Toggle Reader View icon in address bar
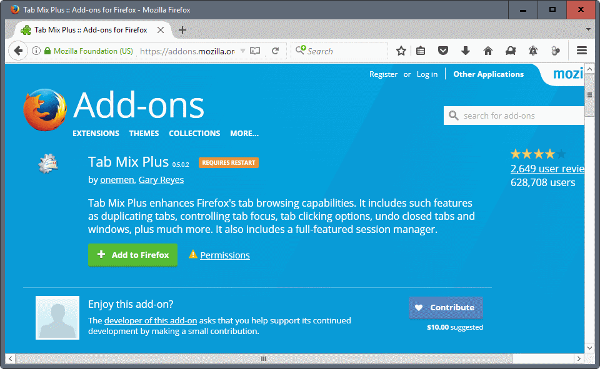Image resolution: width=600 pixels, height=369 pixels. (x=255, y=51)
